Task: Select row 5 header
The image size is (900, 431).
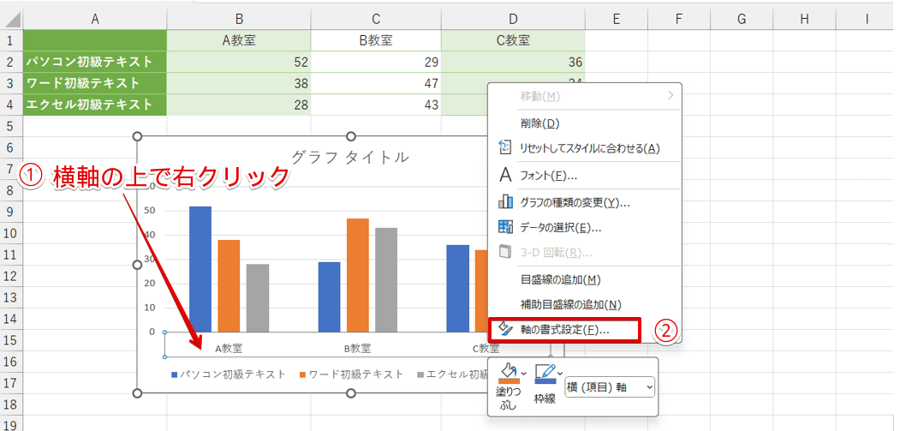Action: pos(10,126)
